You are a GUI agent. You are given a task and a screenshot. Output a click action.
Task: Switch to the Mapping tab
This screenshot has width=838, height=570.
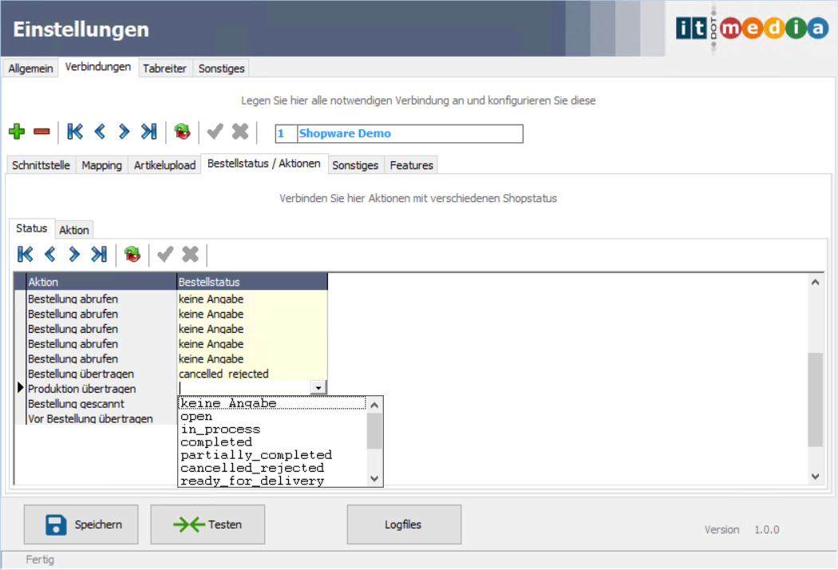coord(102,165)
